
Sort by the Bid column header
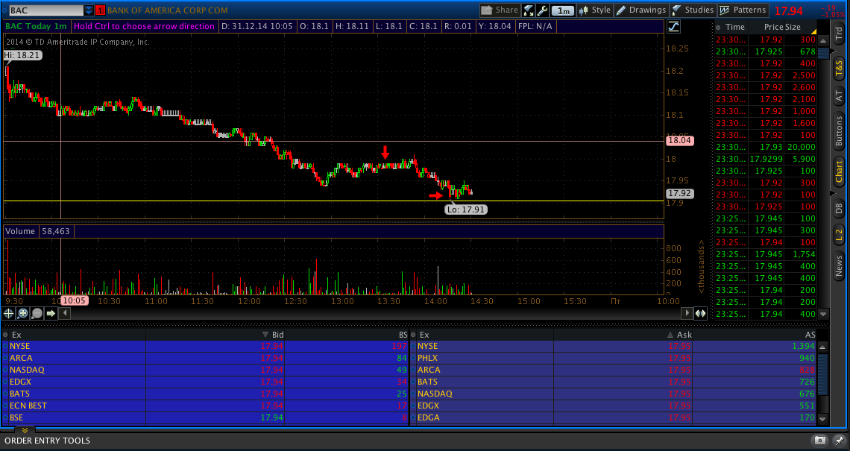pyautogui.click(x=277, y=335)
